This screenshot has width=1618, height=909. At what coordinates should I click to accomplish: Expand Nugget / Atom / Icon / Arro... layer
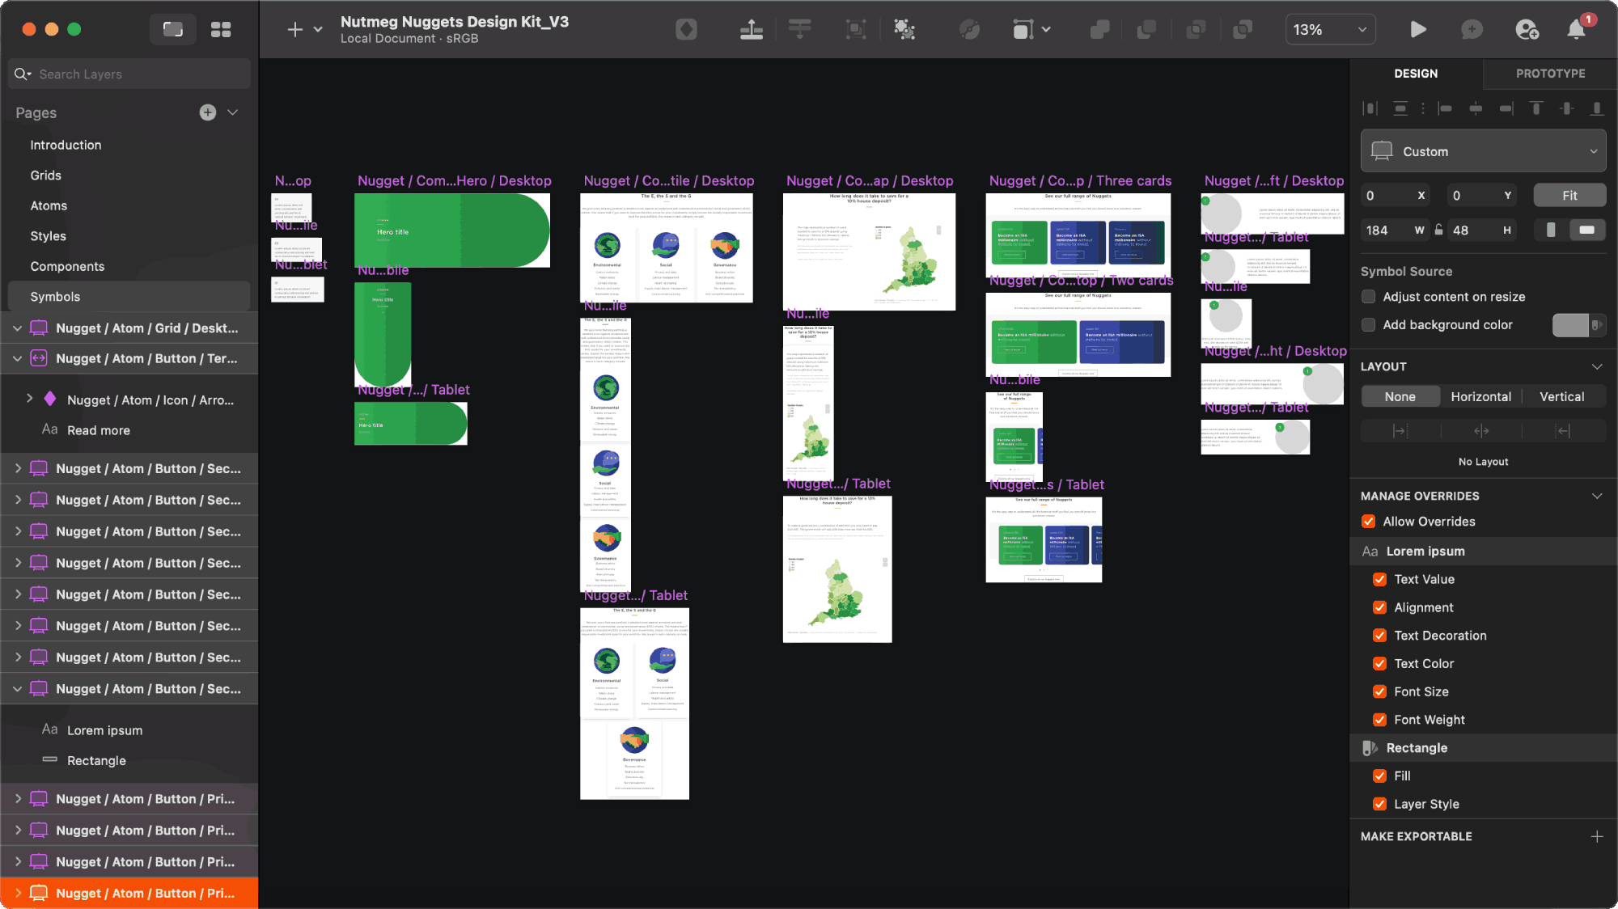(x=30, y=399)
